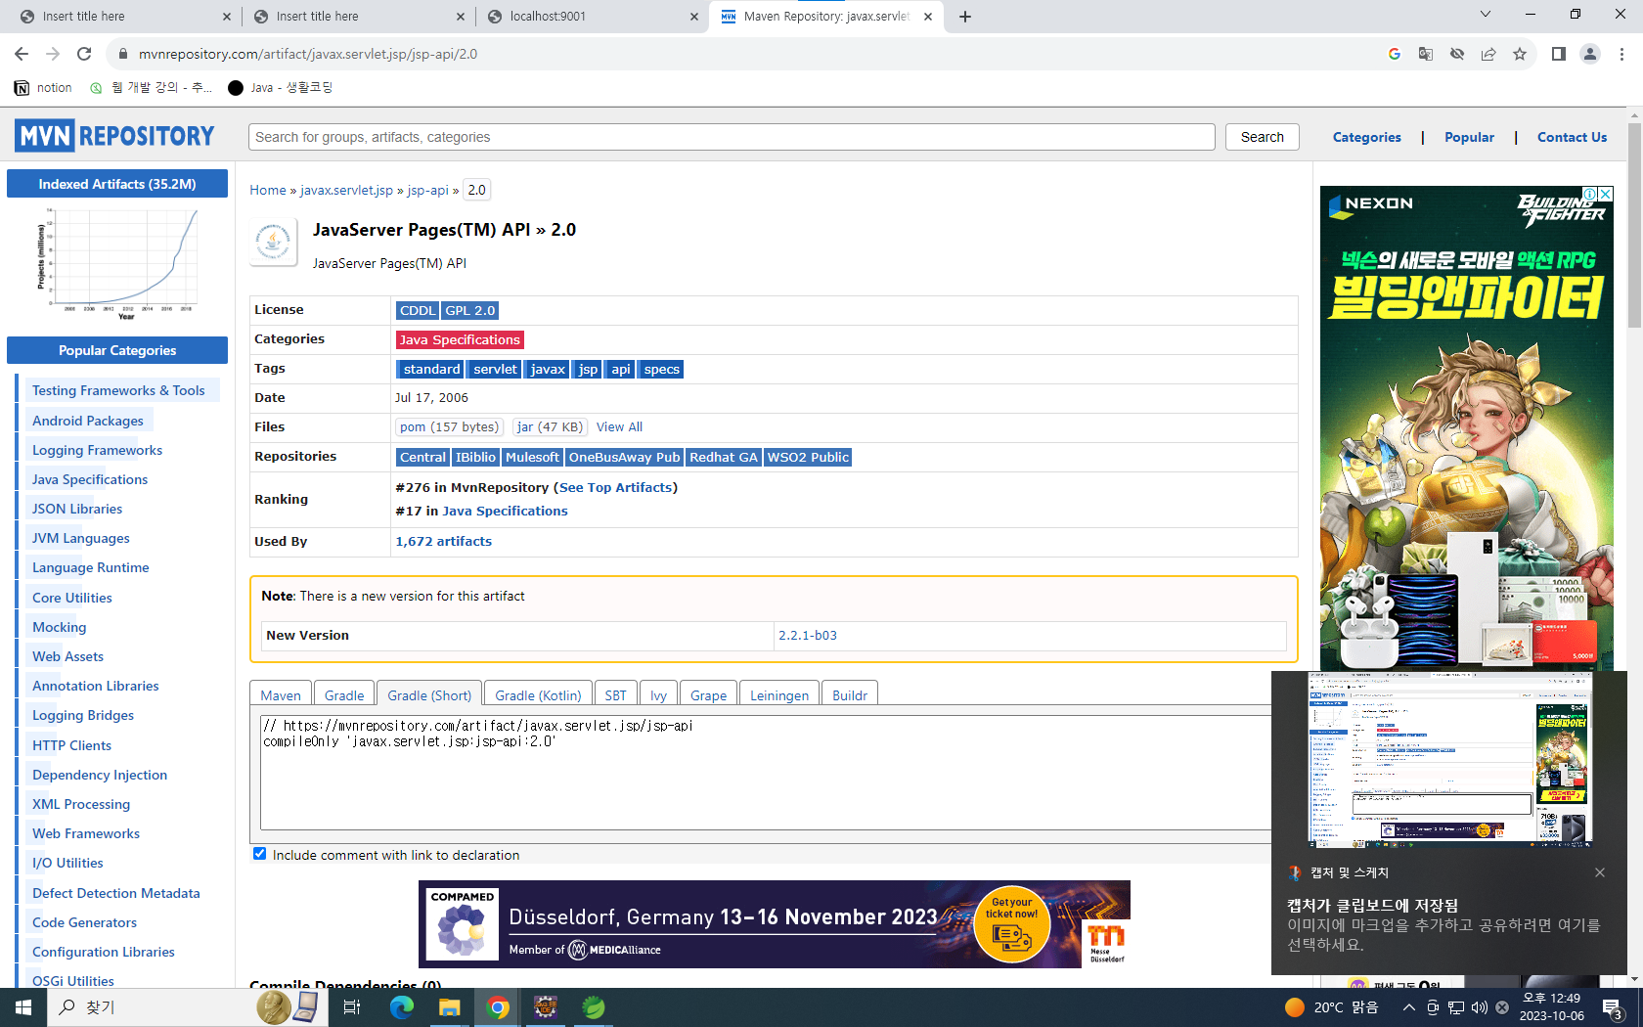The image size is (1643, 1027).
Task: Click the Gradle snippet code textarea
Action: [x=767, y=773]
